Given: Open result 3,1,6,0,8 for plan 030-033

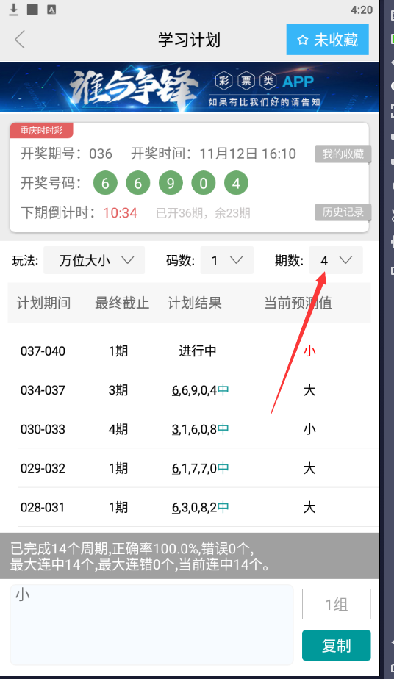Looking at the screenshot, I should pos(201,428).
